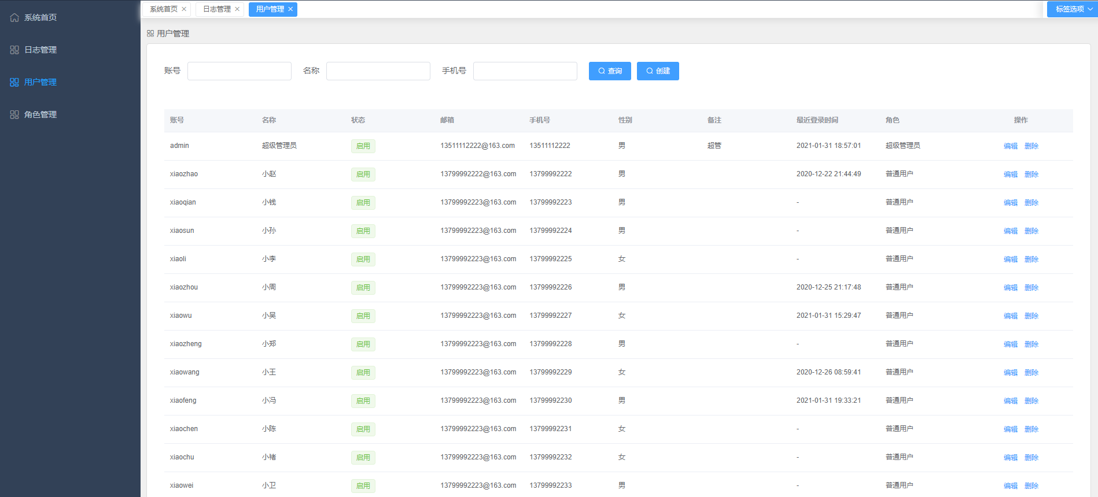This screenshot has height=497, width=1098.
Task: Delete the xiaozhou user
Action: [1031, 288]
